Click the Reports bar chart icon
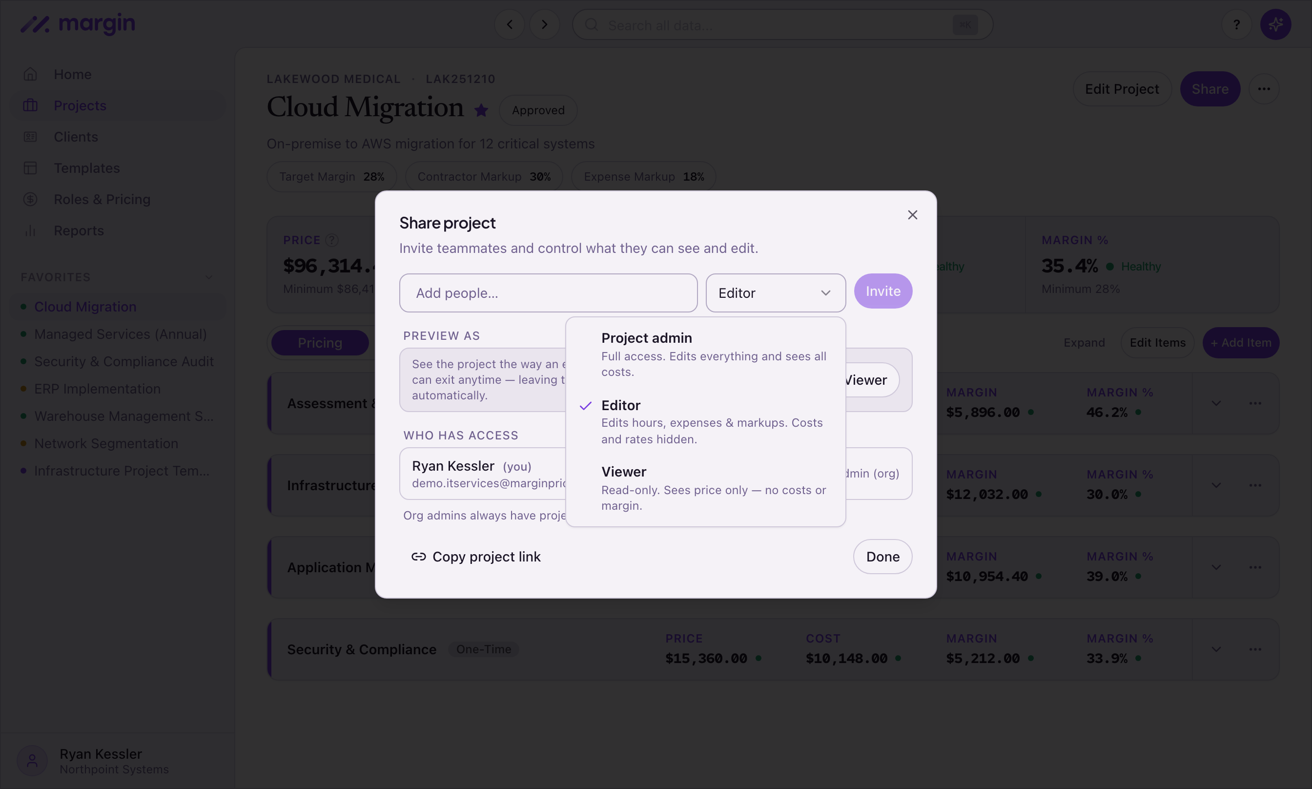 pos(30,230)
